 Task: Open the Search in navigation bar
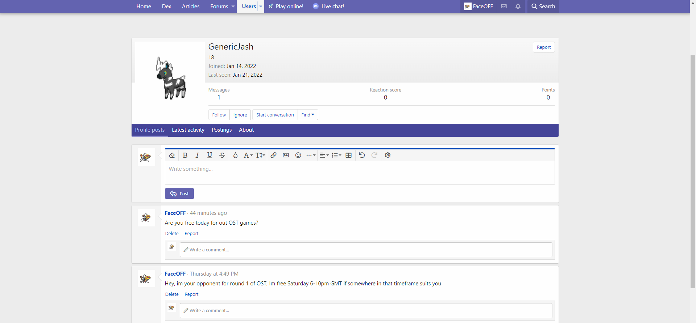543,7
